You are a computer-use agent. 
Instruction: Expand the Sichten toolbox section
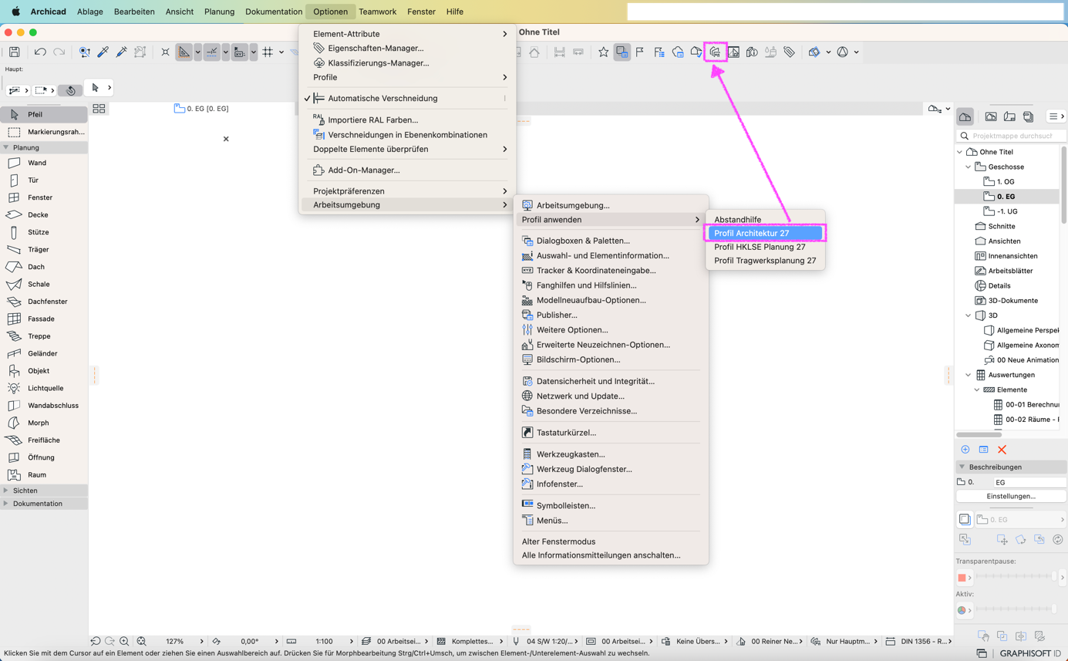tap(6, 491)
